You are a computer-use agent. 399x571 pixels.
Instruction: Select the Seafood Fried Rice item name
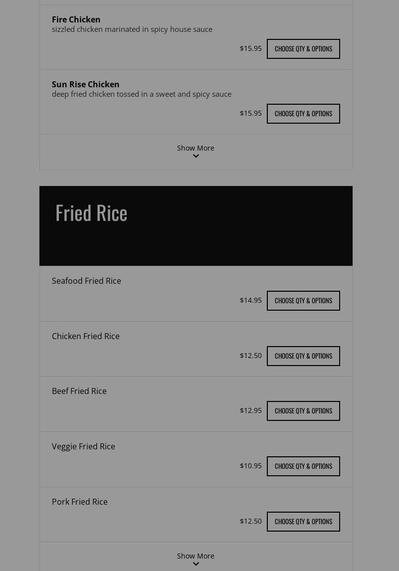point(86,281)
